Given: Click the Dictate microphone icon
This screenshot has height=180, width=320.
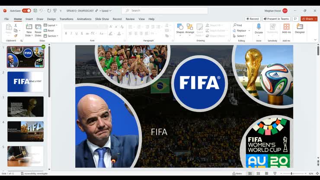Looking at the screenshot, I should tap(259, 29).
